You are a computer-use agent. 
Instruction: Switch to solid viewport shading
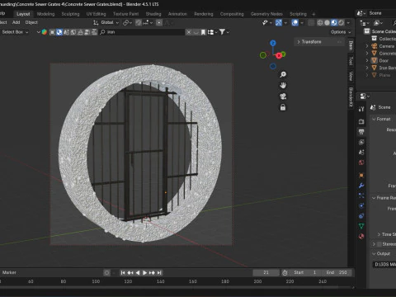[x=327, y=23]
